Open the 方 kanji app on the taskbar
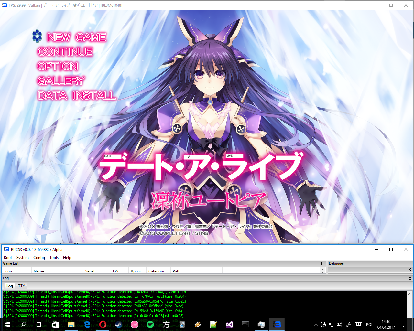 tap(166, 325)
